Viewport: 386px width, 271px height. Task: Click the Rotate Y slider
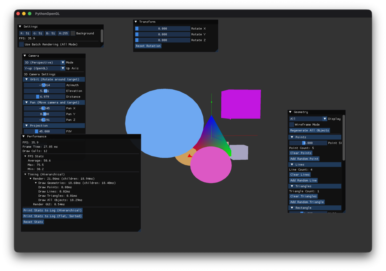[162, 34]
